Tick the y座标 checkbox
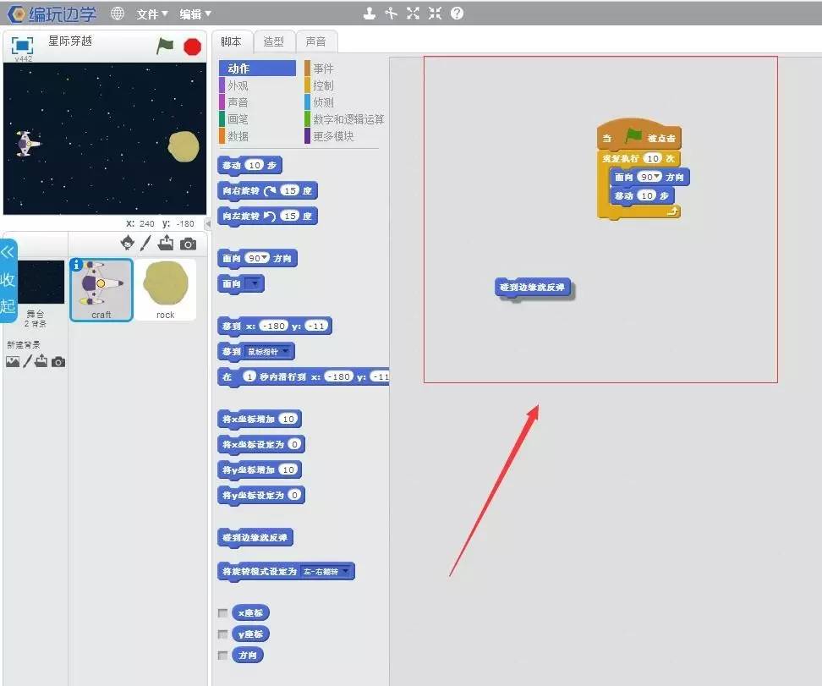The height and width of the screenshot is (686, 822). click(223, 634)
